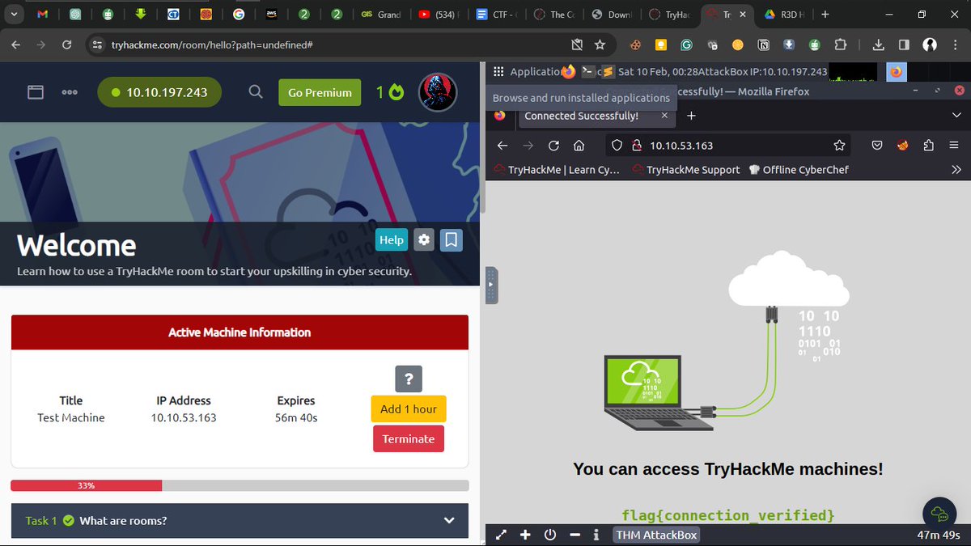The height and width of the screenshot is (546, 971).
Task: Close the Connected Successfully Firefox tab
Action: tap(664, 116)
